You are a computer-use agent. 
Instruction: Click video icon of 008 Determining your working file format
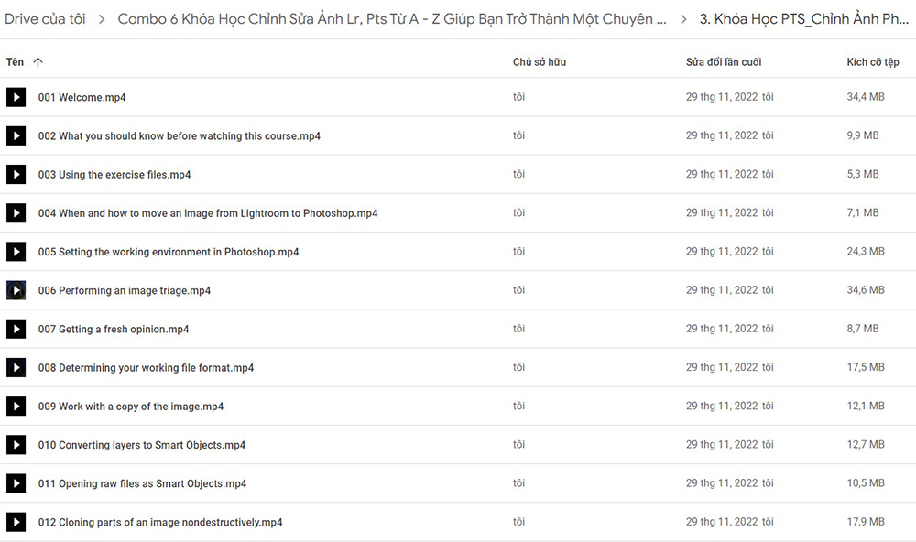click(16, 367)
